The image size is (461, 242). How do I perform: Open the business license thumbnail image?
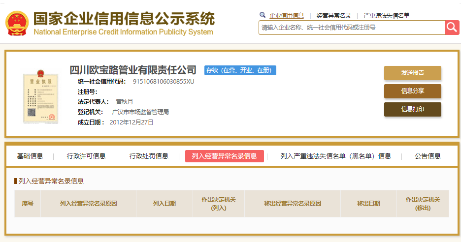click(40, 96)
